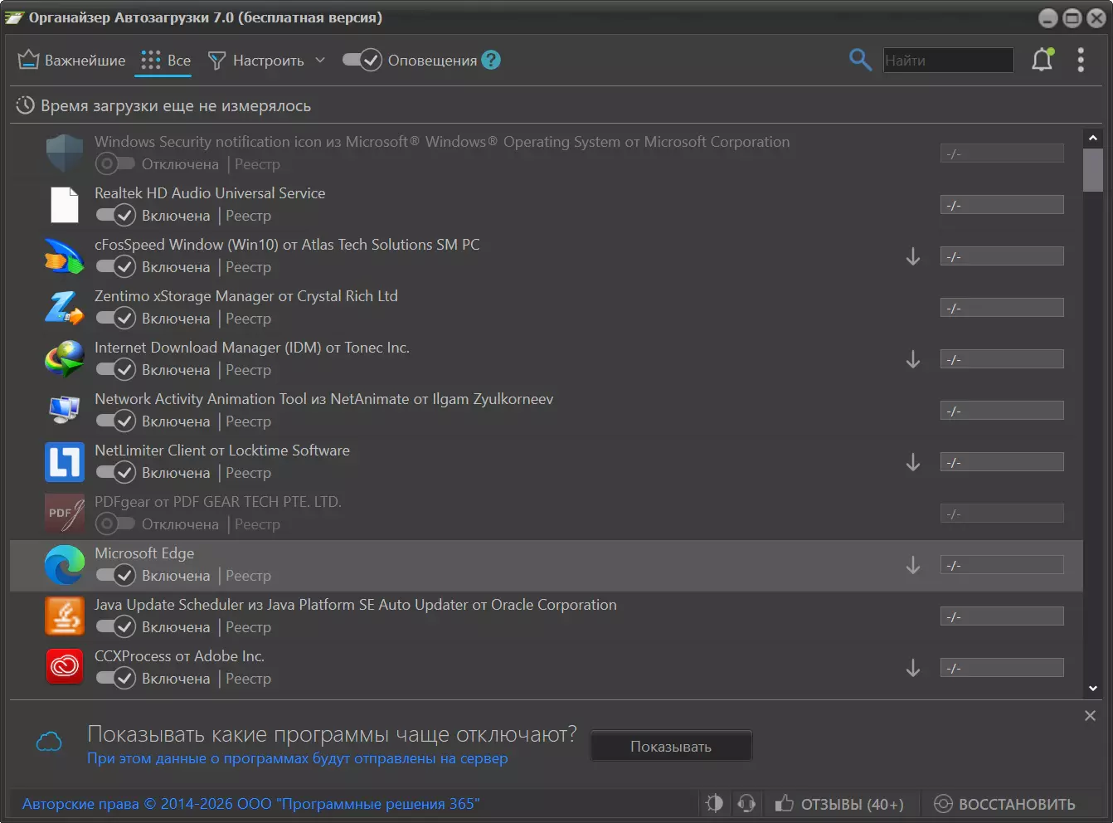Click the Java Update Scheduler icon

tap(65, 616)
